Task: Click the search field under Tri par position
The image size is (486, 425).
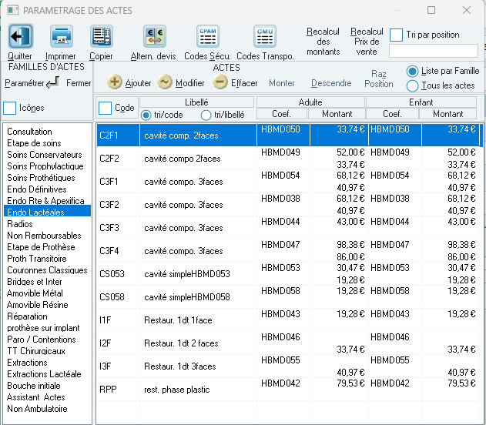Action: 434,51
